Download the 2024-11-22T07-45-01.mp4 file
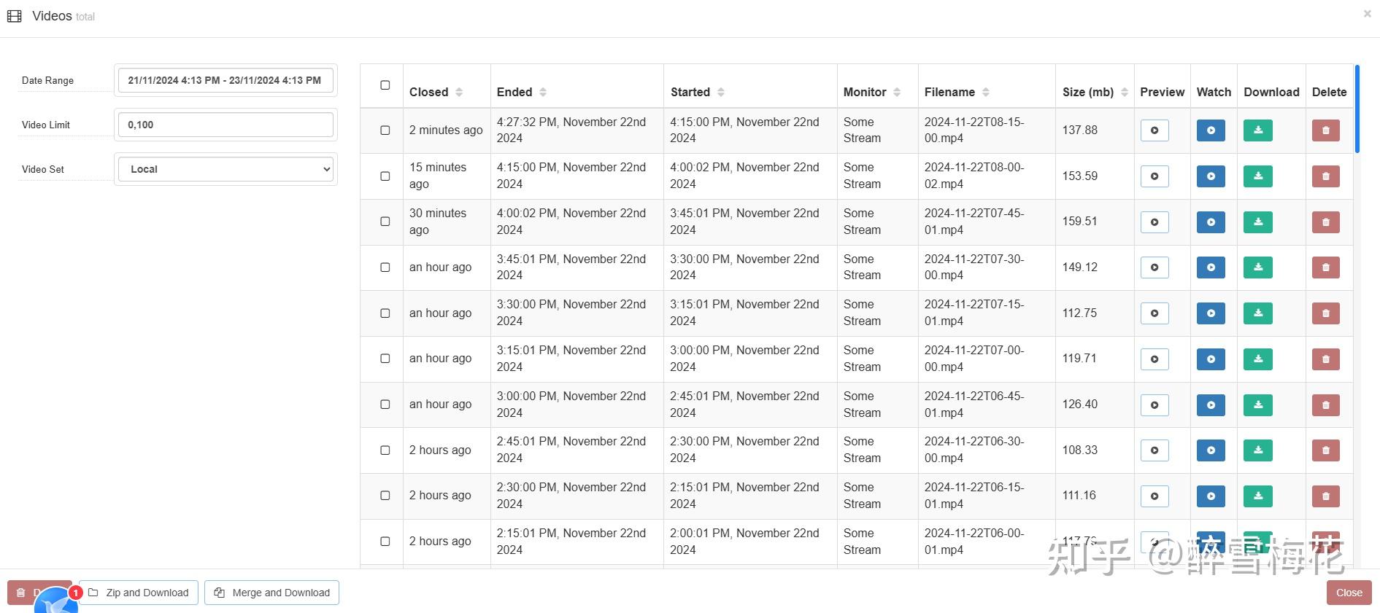This screenshot has height=613, width=1380. pyautogui.click(x=1258, y=222)
